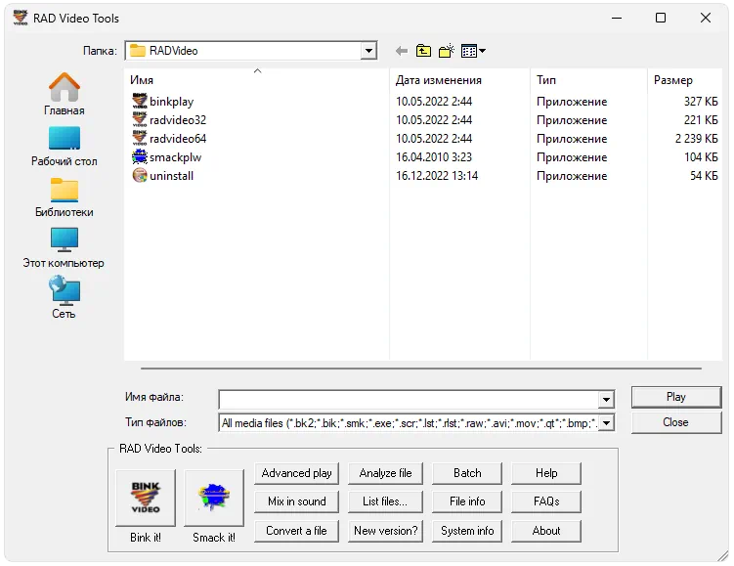
Task: Click the Bink it! video icon button
Action: click(x=146, y=498)
